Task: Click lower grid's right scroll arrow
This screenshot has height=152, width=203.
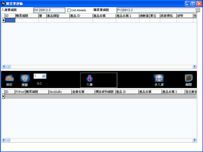Action: click(x=194, y=140)
